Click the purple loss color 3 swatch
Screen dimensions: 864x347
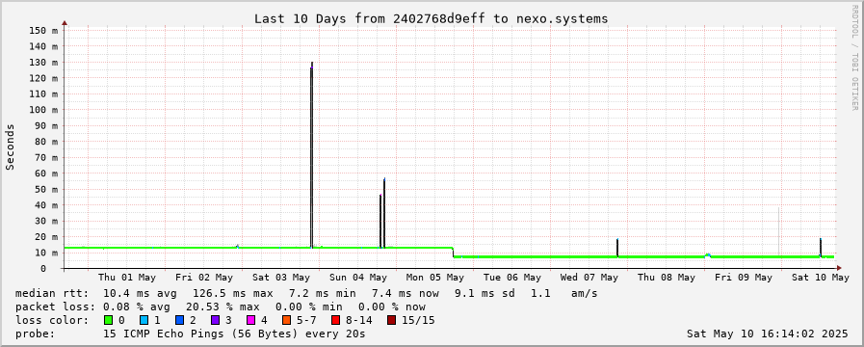pyautogui.click(x=215, y=320)
